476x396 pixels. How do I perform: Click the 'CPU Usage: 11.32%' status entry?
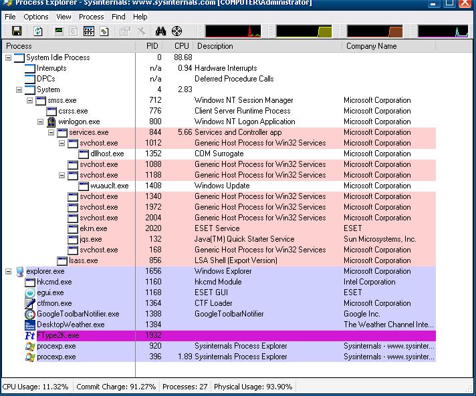pyautogui.click(x=35, y=387)
